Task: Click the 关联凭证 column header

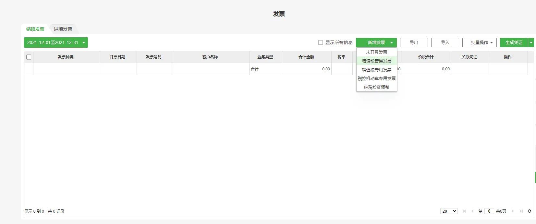Action: click(x=469, y=57)
